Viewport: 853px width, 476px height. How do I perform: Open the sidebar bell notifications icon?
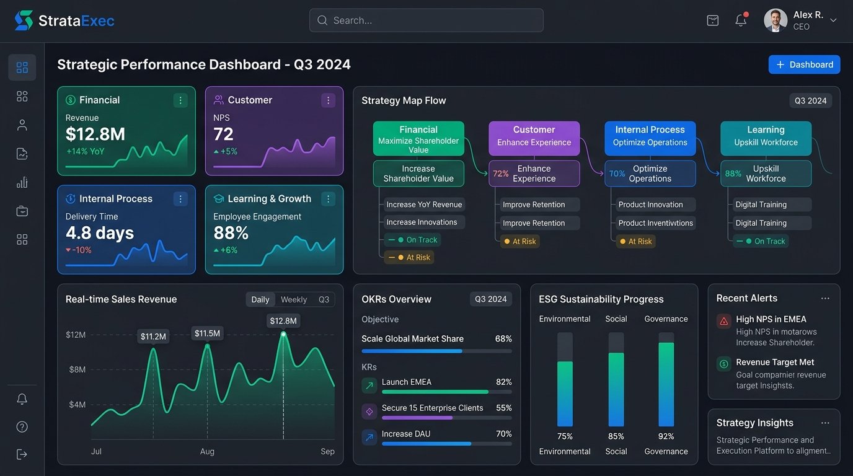coord(22,399)
